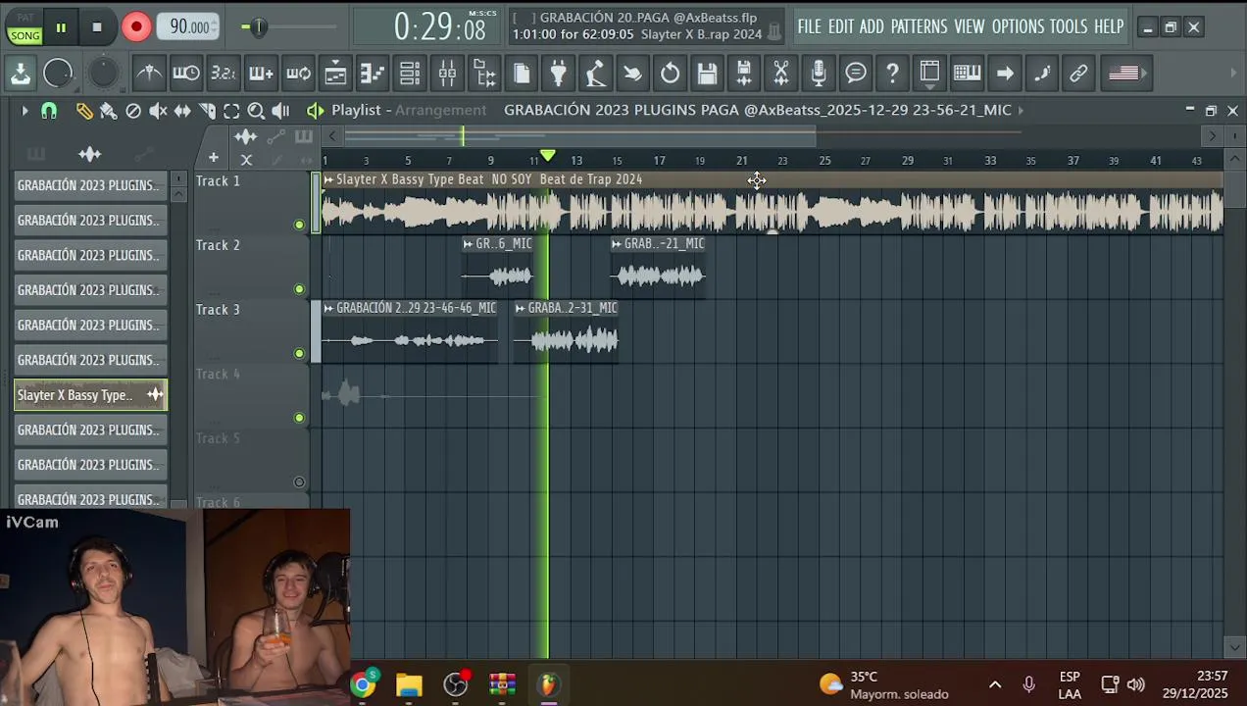This screenshot has height=706, width=1247.
Task: Adjust the main volume slider near tempo
Action: 259,27
